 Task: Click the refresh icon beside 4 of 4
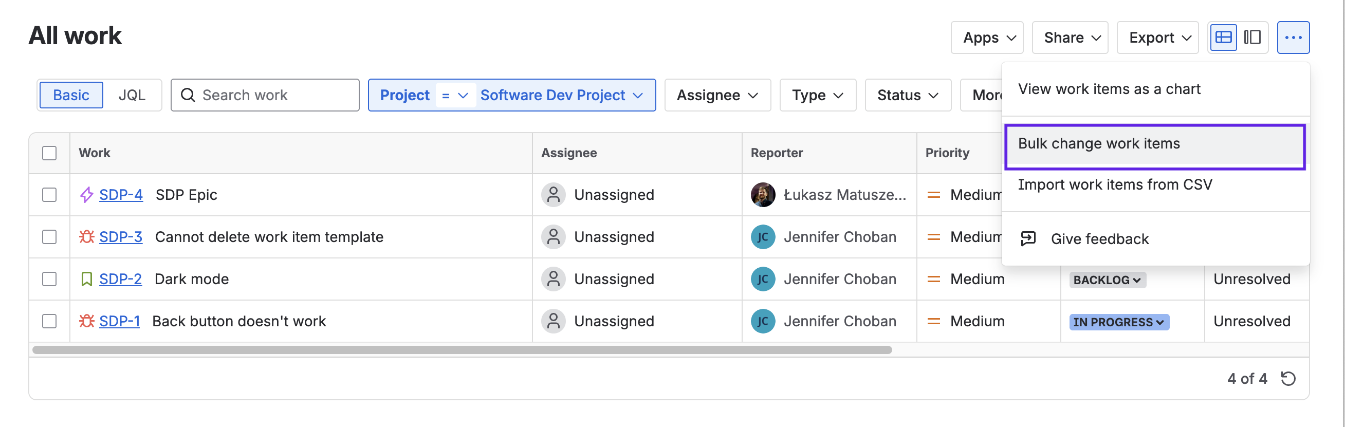click(x=1288, y=379)
